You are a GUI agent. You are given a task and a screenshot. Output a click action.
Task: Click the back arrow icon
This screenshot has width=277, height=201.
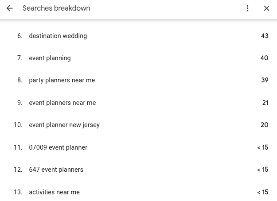(x=9, y=8)
